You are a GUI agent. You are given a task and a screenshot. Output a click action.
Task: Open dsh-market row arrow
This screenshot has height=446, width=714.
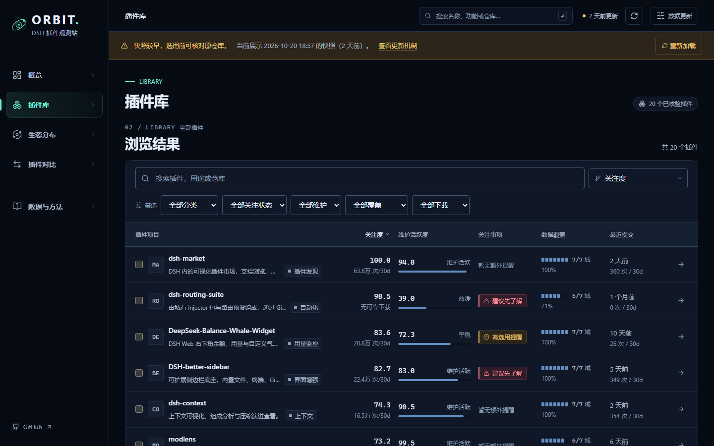(681, 265)
